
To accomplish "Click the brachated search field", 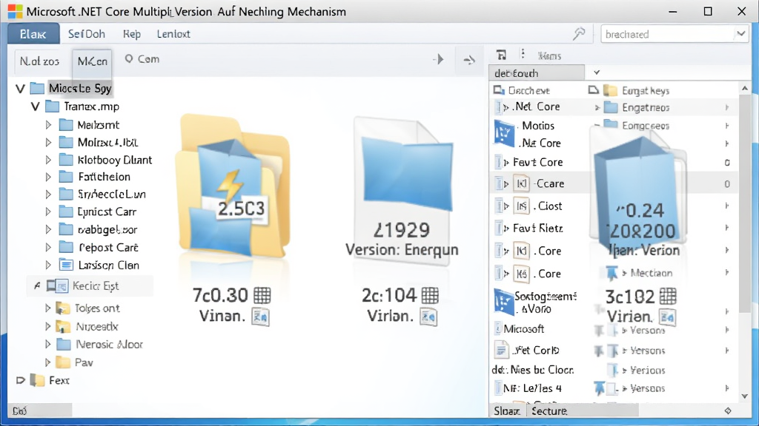I will click(x=667, y=34).
